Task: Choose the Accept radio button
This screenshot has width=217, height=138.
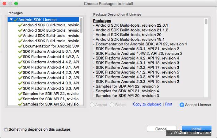Action: tap(92, 105)
